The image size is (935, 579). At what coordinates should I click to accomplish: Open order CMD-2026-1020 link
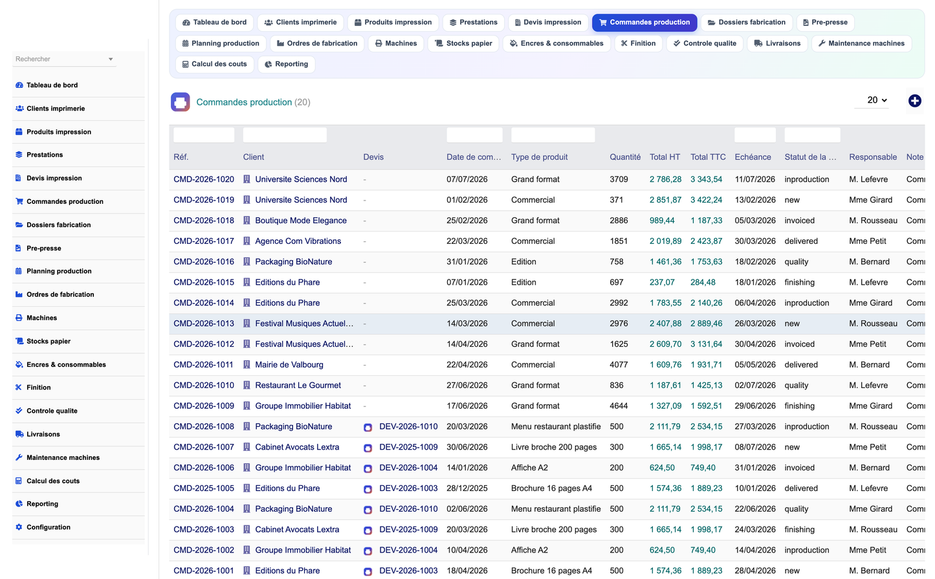(204, 179)
